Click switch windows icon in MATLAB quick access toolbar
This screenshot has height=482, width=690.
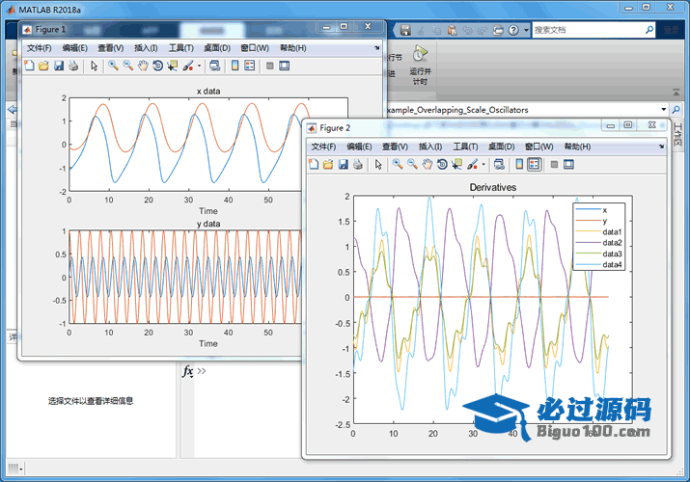click(x=498, y=30)
